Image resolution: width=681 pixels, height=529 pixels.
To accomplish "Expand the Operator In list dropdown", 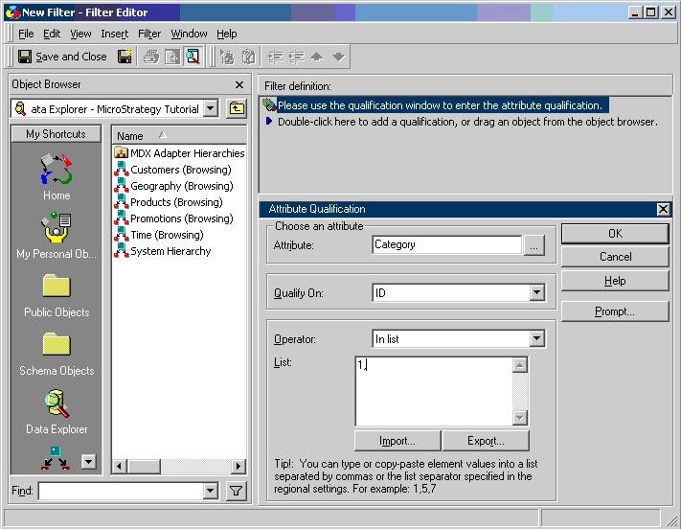I will [x=536, y=338].
